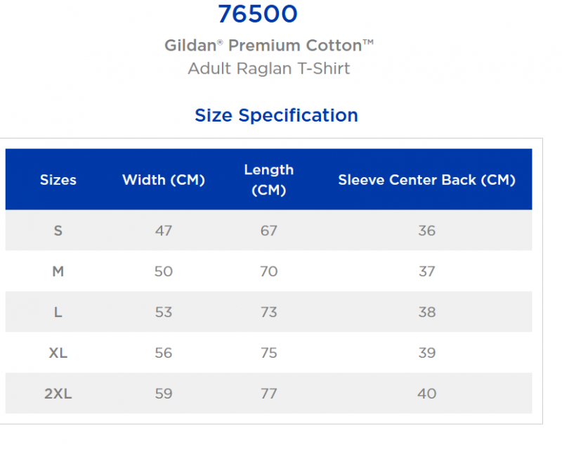Click the length value 67 for size S
562x459 pixels.
click(x=269, y=231)
